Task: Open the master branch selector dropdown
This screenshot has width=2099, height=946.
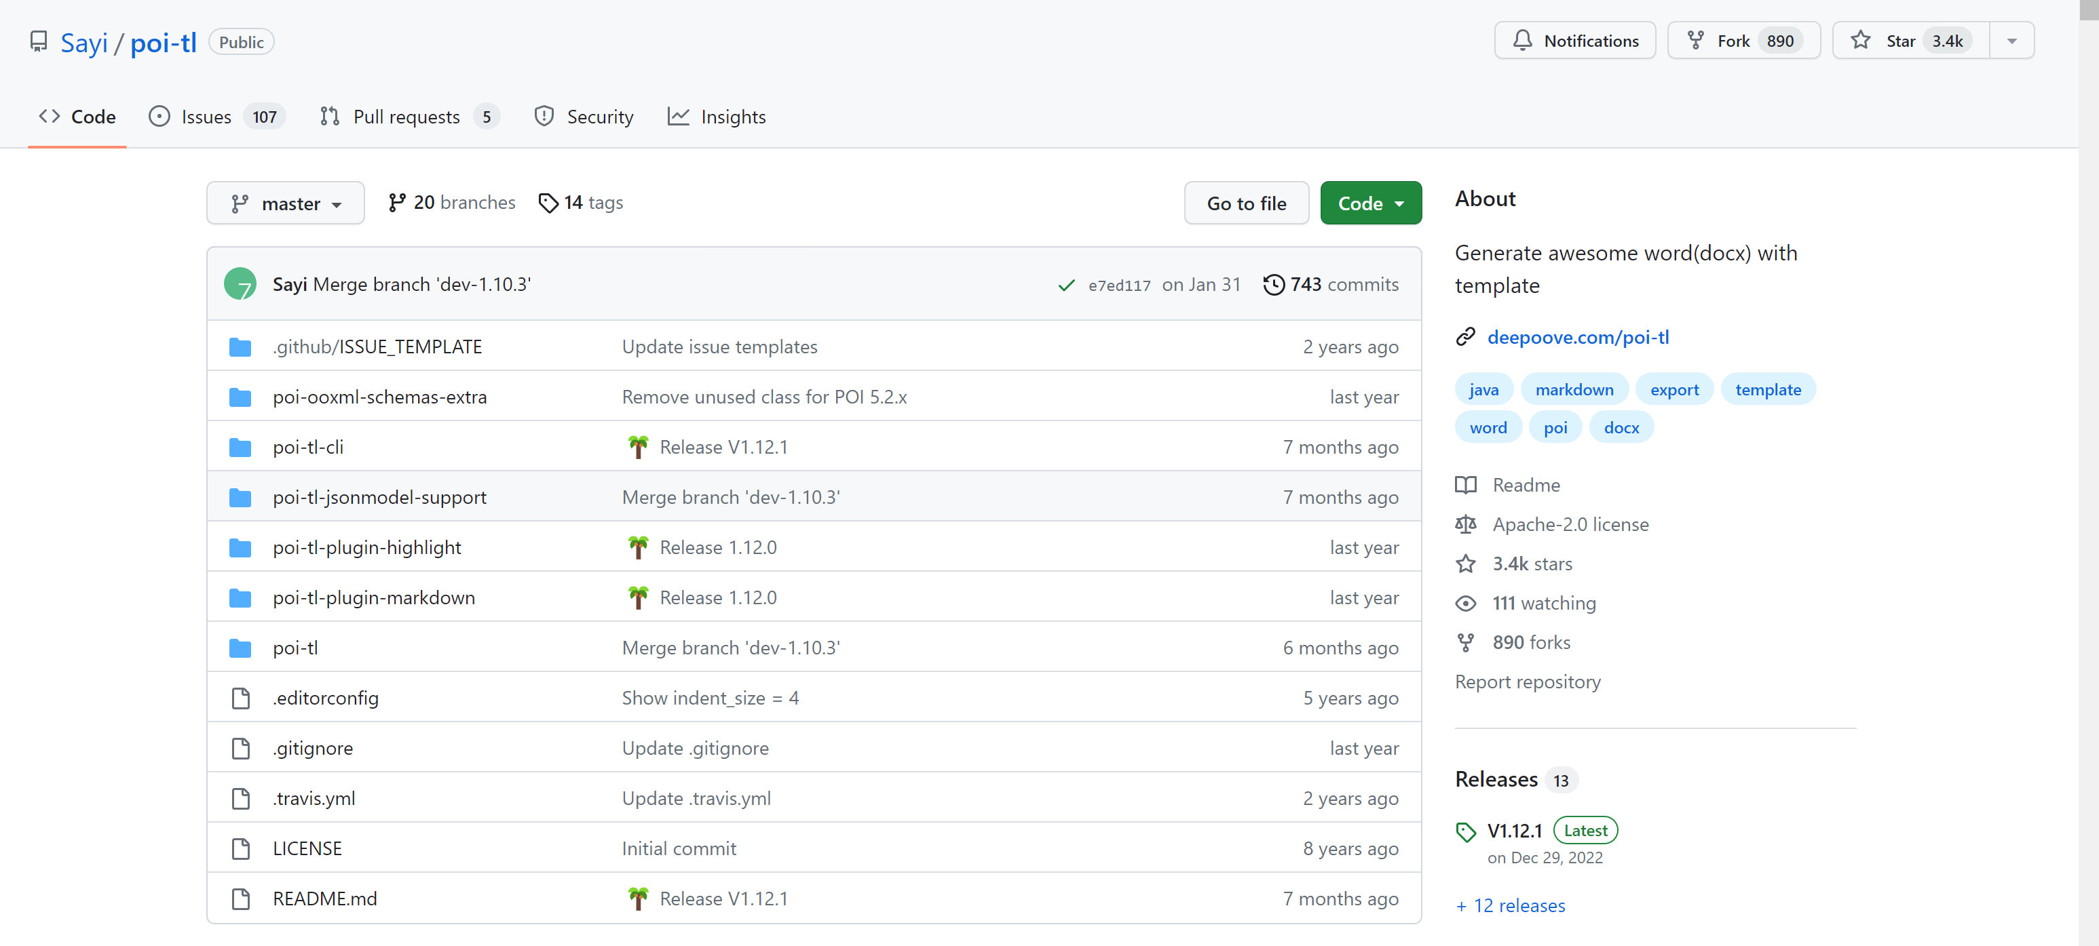Action: [x=285, y=203]
